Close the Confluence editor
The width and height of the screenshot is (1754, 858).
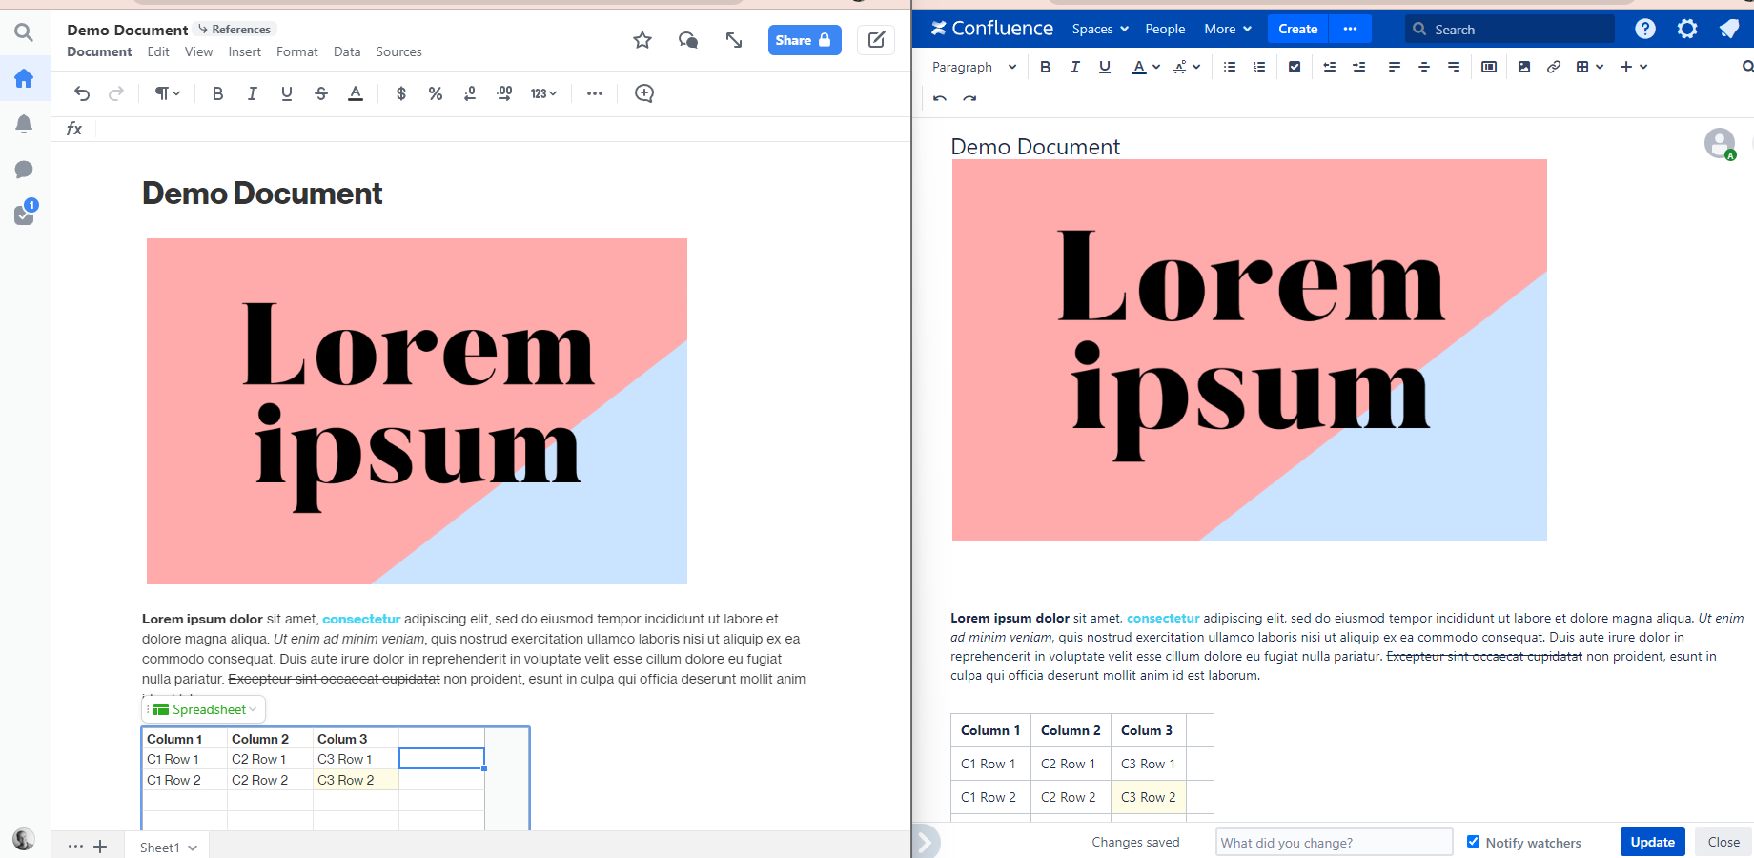[x=1723, y=842]
